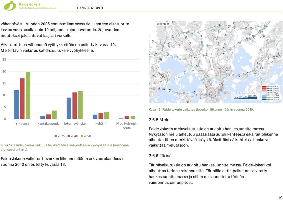This screenshot has width=283, height=200.
Task: Pick the green 2050 bar for Kantakaupunki
Action: (x=54, y=115)
